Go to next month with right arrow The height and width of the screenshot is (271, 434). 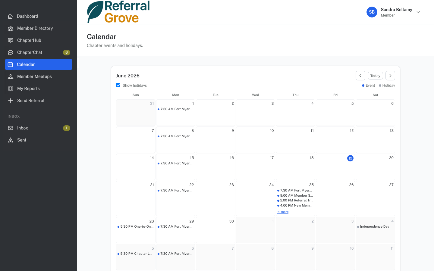pyautogui.click(x=390, y=76)
